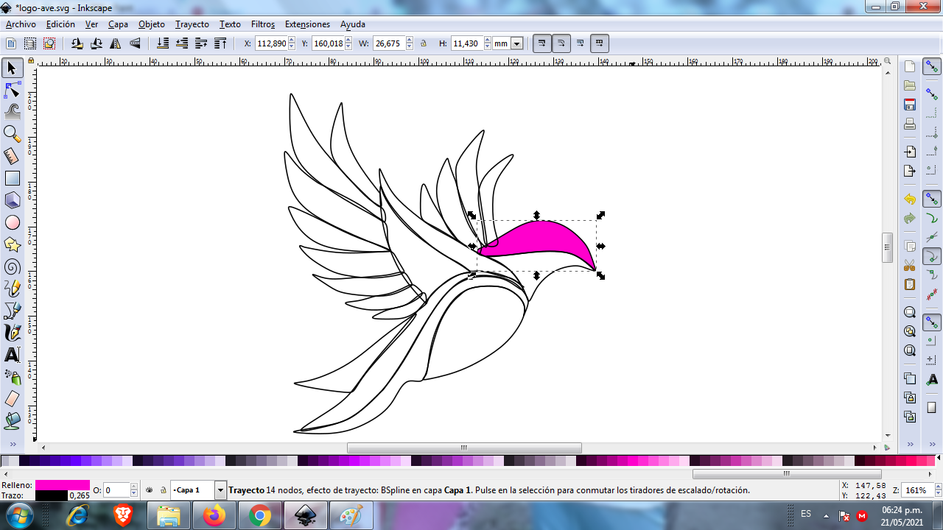The height and width of the screenshot is (530, 943).
Task: Increase the W width stepper
Action: tap(409, 40)
